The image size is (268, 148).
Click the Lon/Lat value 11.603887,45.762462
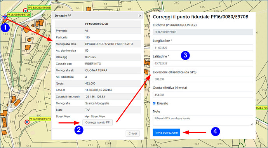99,90
